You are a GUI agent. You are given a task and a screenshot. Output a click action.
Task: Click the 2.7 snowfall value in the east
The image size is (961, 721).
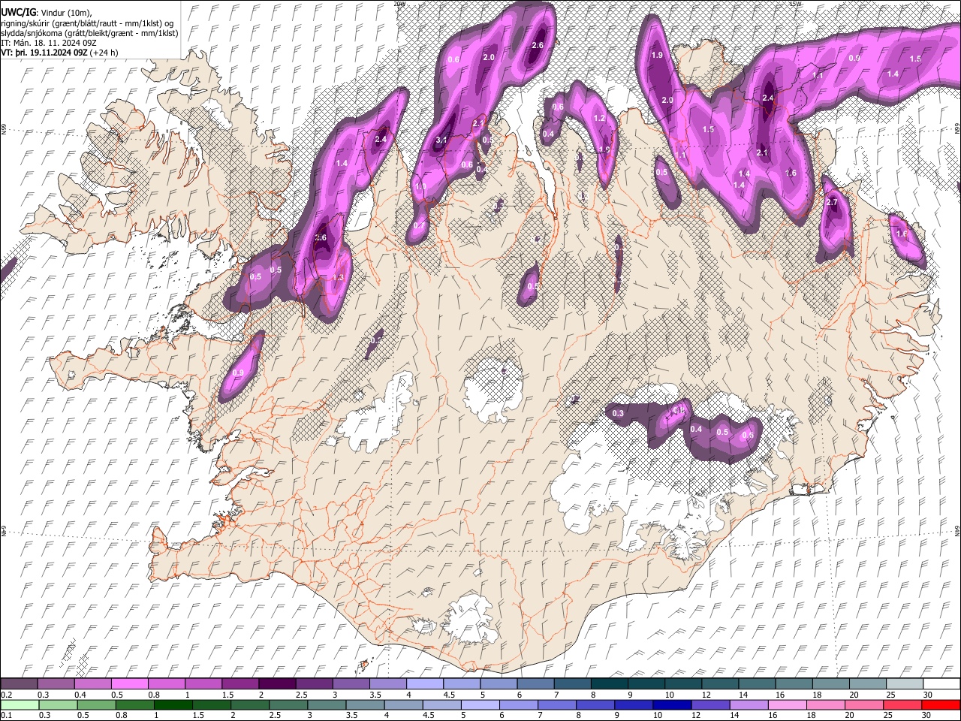tap(831, 203)
